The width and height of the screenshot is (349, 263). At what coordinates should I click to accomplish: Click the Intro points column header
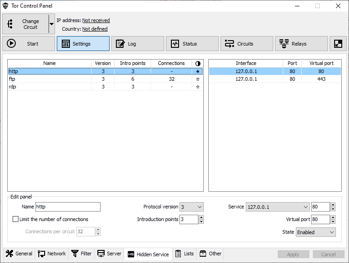coord(133,63)
